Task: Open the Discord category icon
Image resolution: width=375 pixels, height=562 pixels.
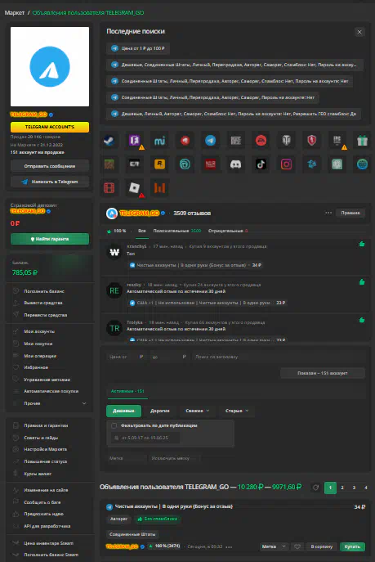Action: coord(235,164)
